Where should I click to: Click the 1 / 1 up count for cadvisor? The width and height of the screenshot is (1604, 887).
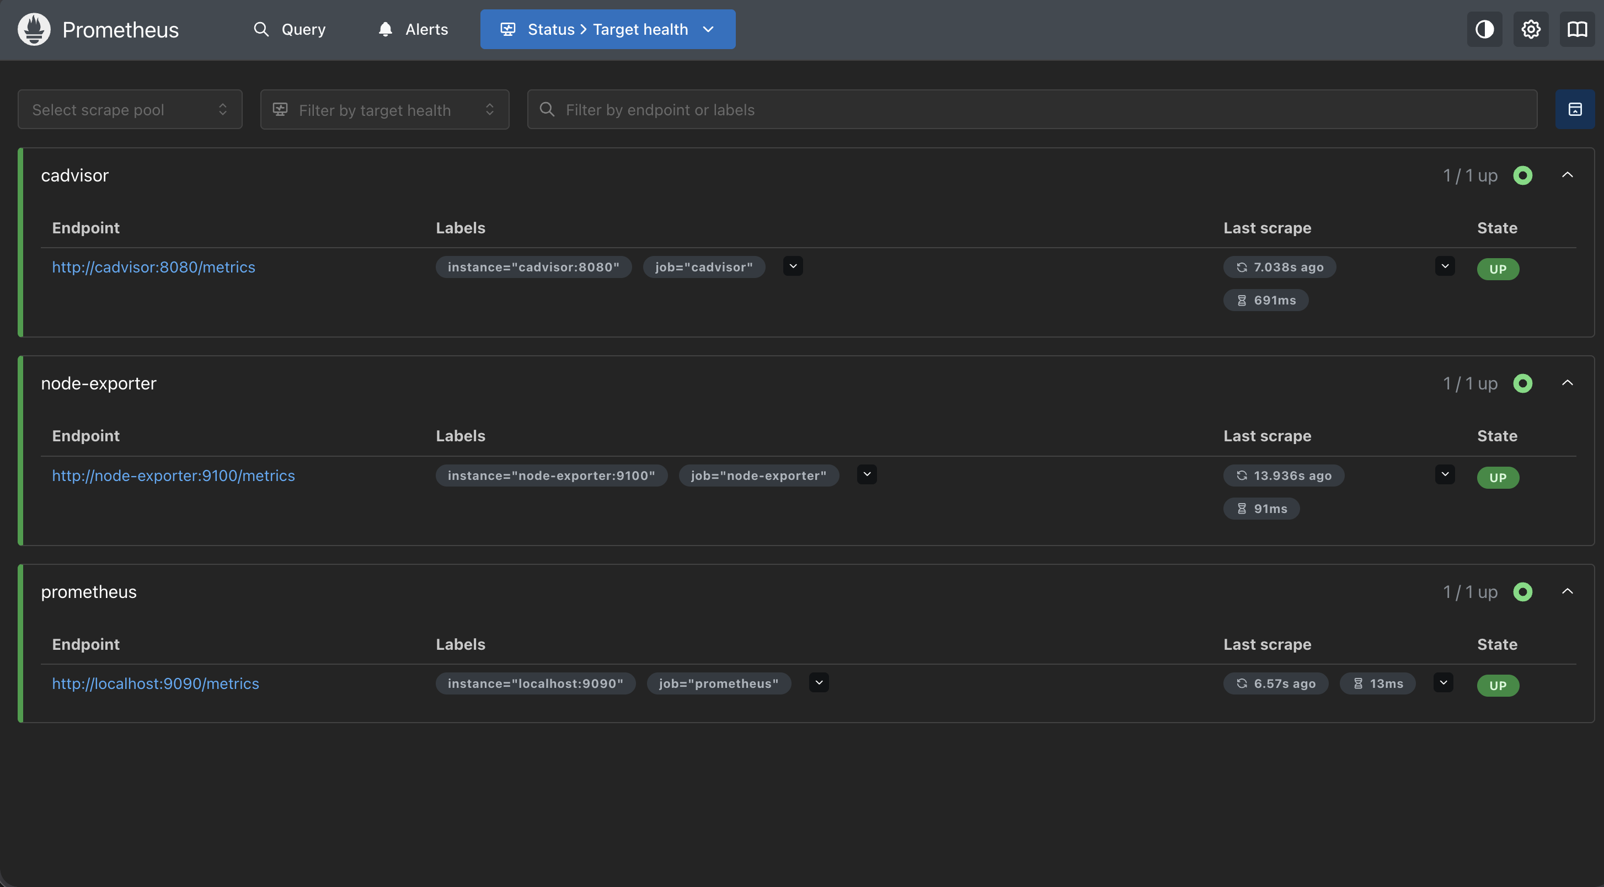click(1470, 175)
